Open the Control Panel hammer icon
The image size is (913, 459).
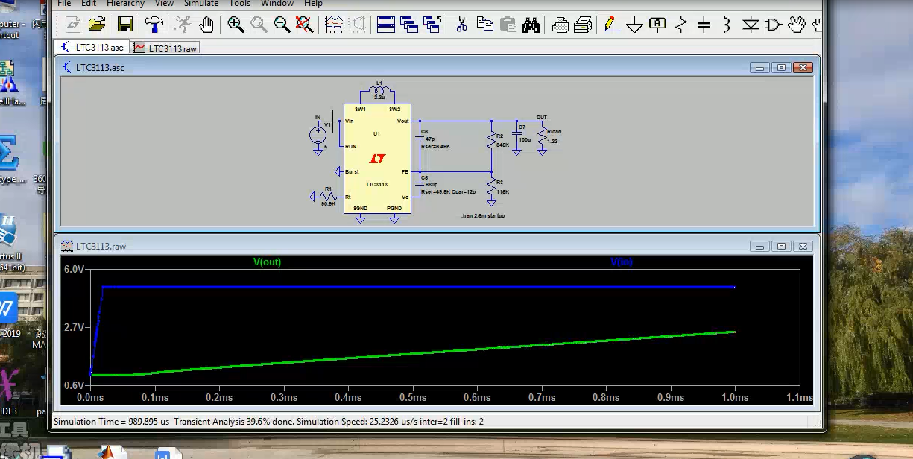coord(154,25)
